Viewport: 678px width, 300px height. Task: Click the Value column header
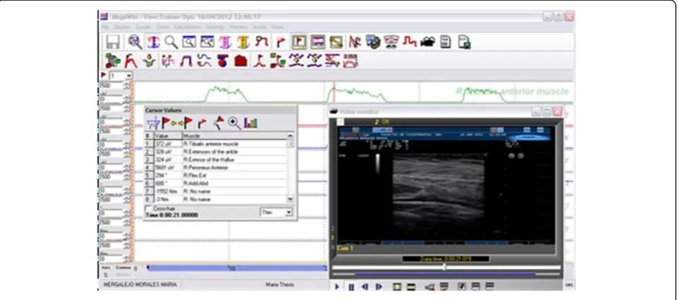[168, 135]
